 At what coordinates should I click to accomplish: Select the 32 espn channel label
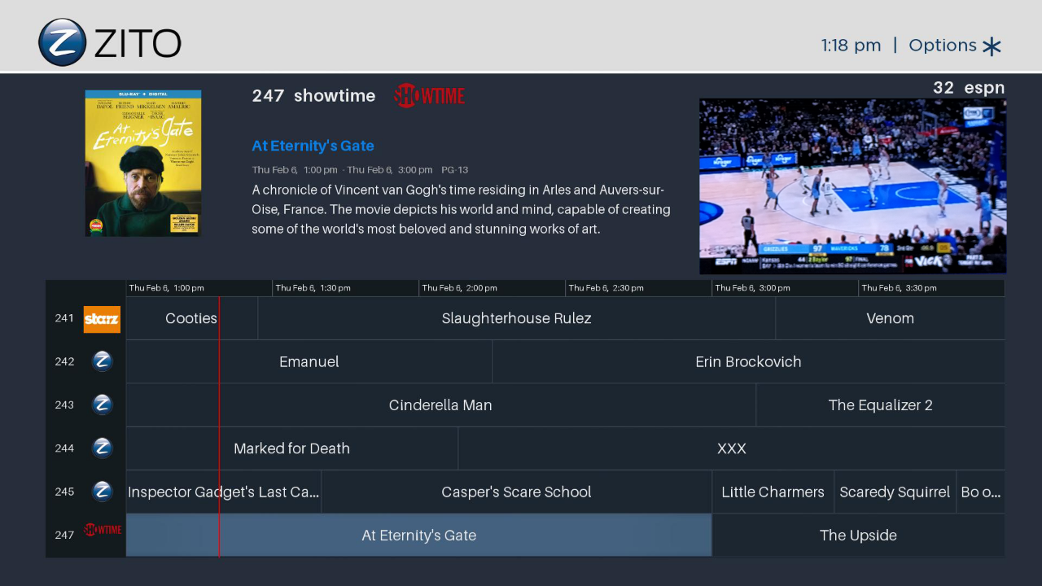click(969, 88)
